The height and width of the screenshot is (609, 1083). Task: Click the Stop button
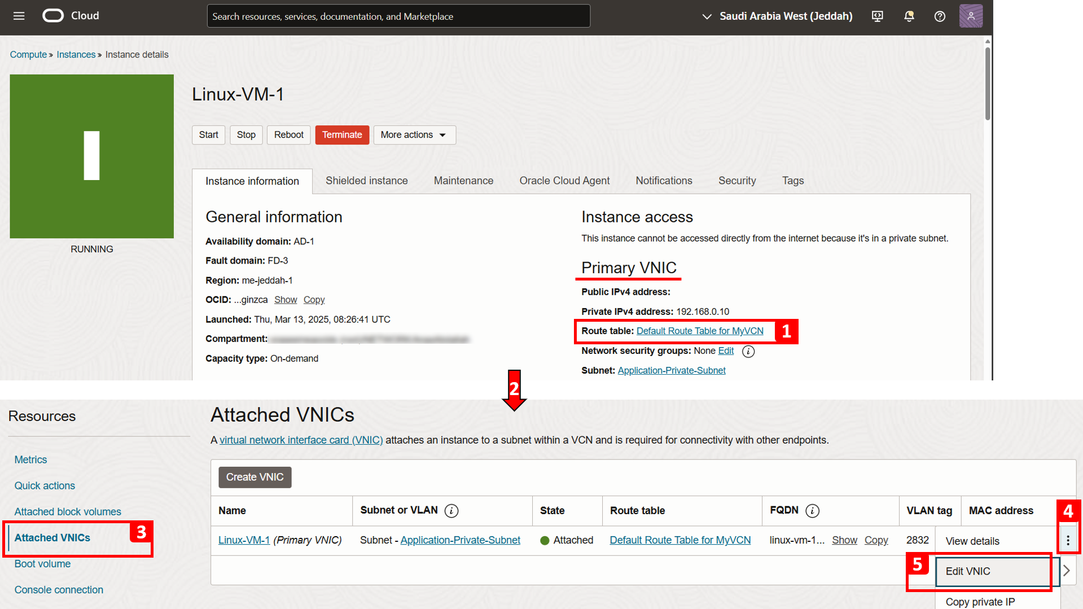246,135
